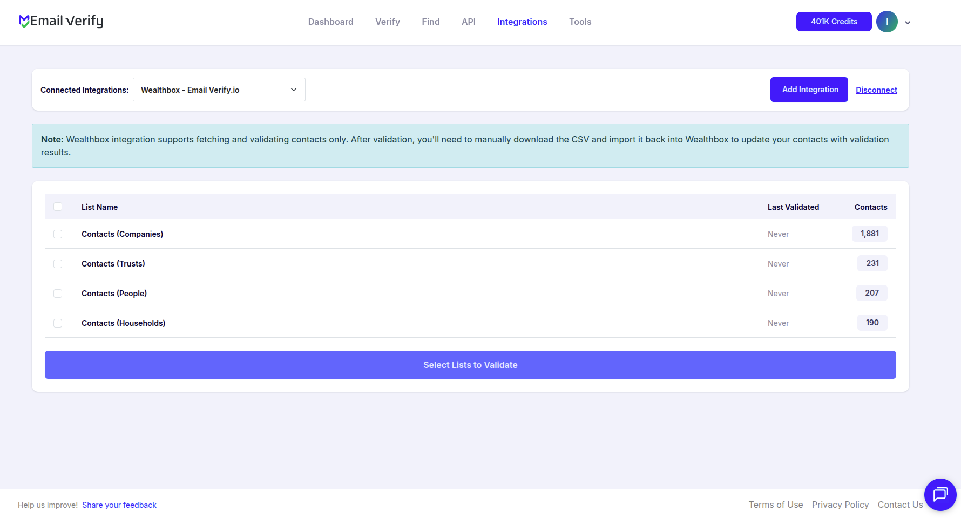Go to the Dashboard page
The image size is (961, 518).
click(331, 22)
